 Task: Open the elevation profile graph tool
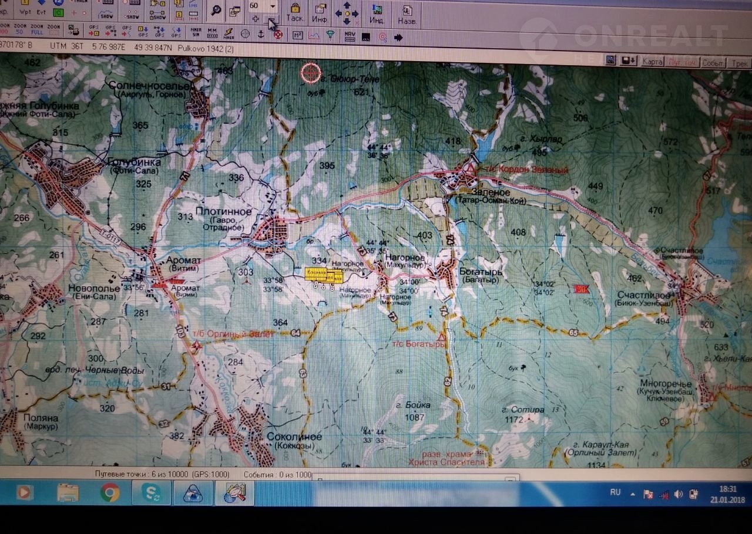point(314,36)
